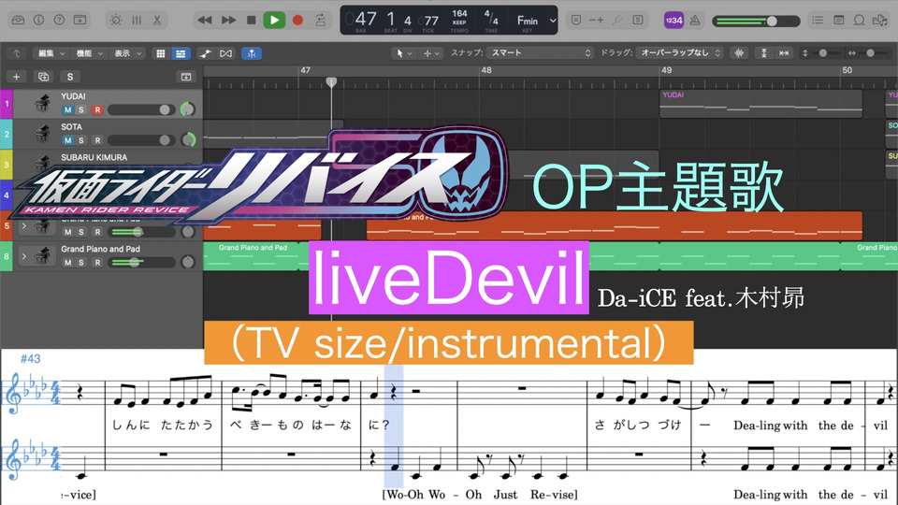Open Smart Controls dial icon

[x=116, y=20]
